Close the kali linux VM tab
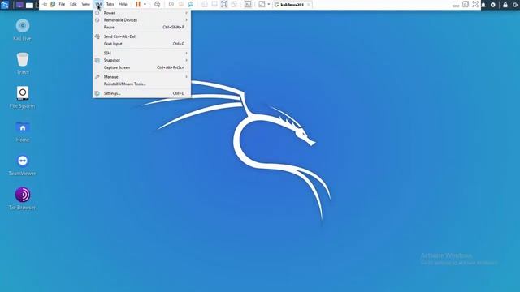Image resolution: width=520 pixels, height=292 pixels. [308, 5]
